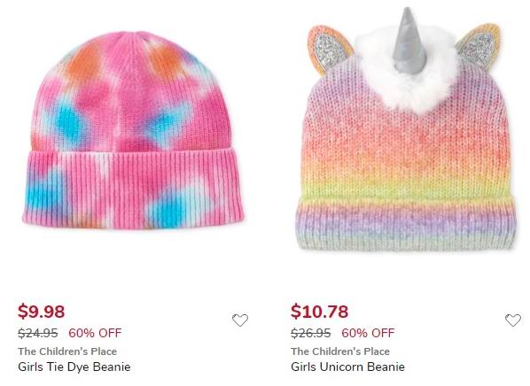Open the pink tie dye beanie photo
The height and width of the screenshot is (386, 530).
pyautogui.click(x=134, y=130)
